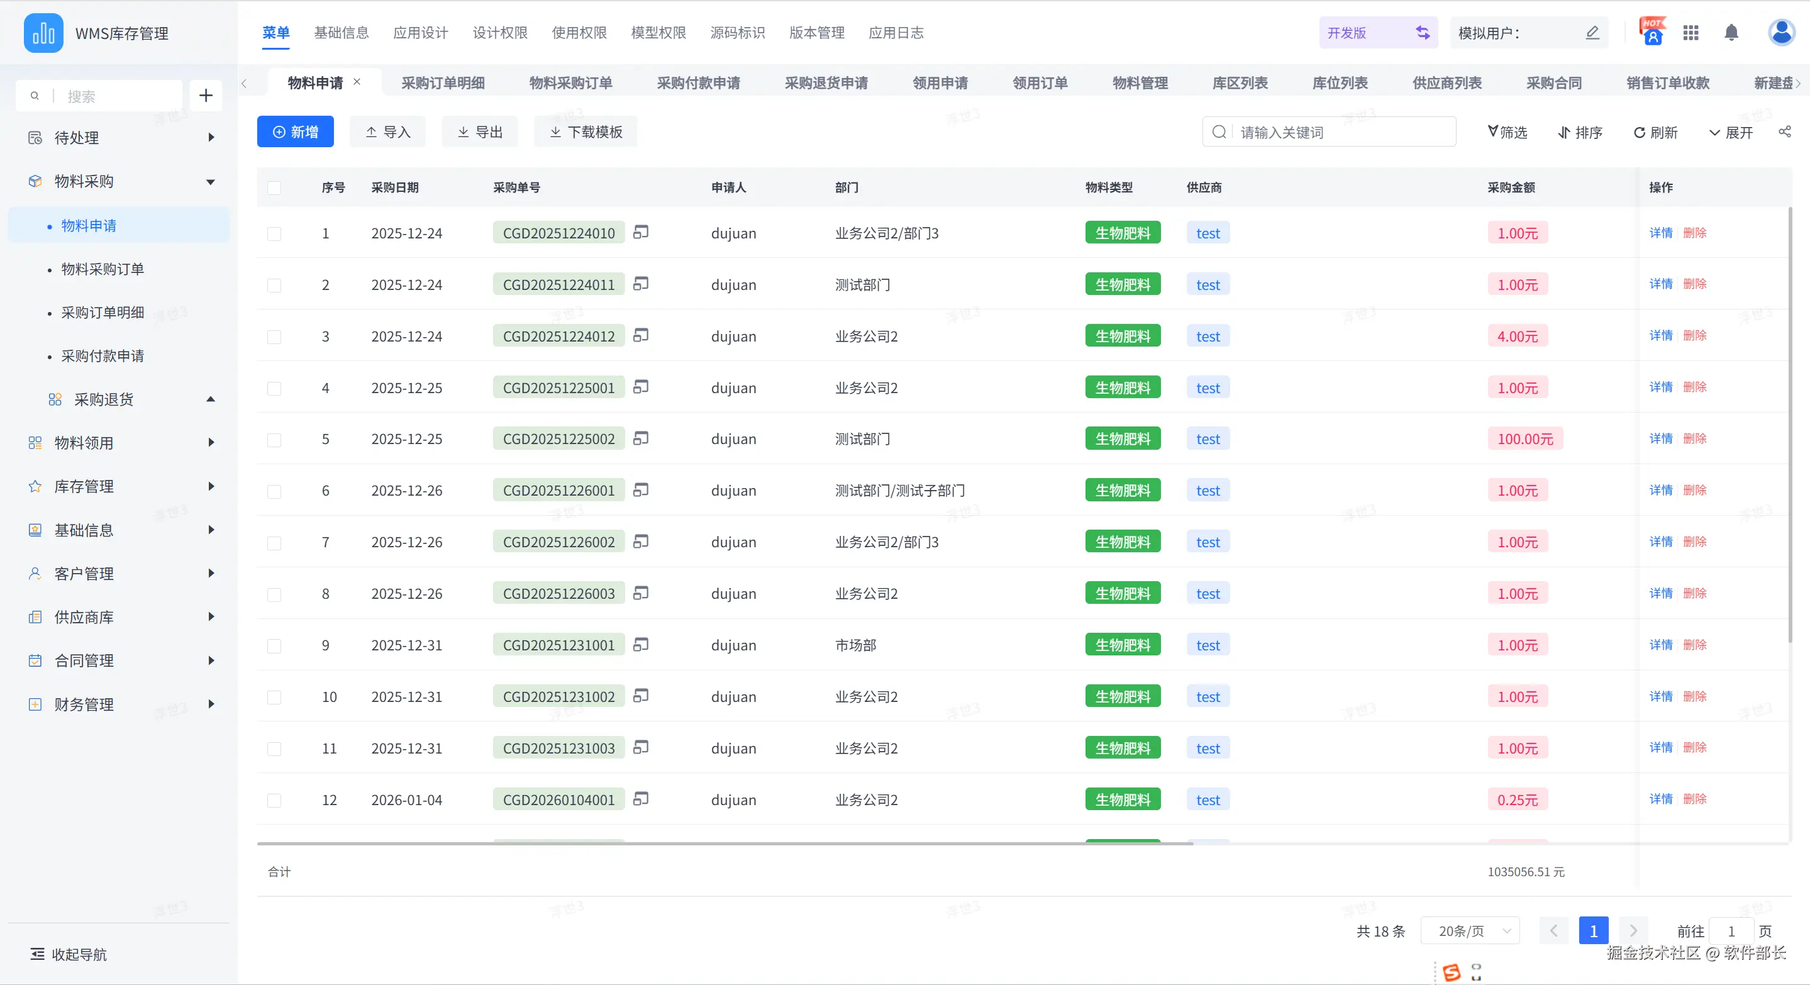Click the user avatar icon
Viewport: 1810px width, 985px height.
[1781, 32]
